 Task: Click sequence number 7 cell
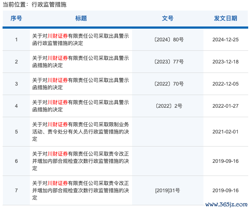(x=16, y=190)
